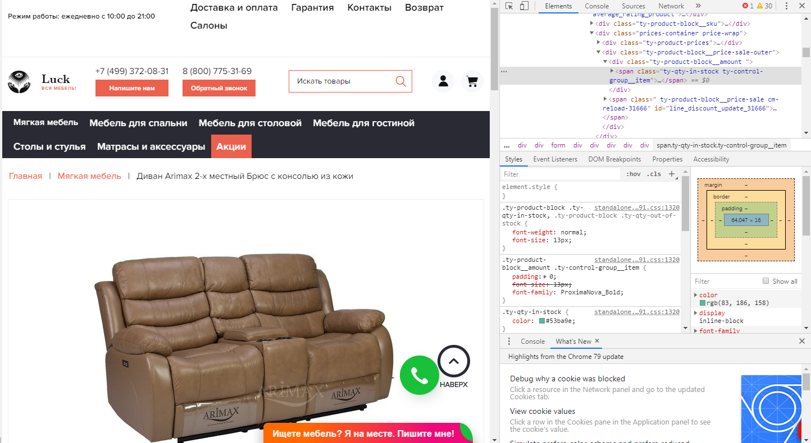The image size is (811, 443).
Task: Open the Properties pane
Action: click(667, 159)
